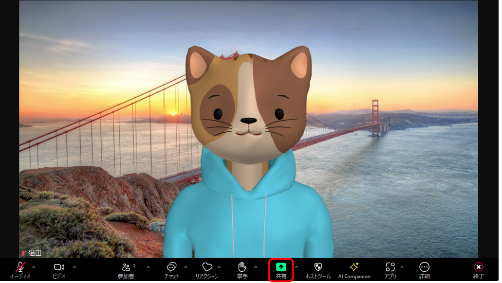Viewport: 502px width, 283px height.
Task: Unmute the microphone with オーディオ button
Action: (20, 270)
